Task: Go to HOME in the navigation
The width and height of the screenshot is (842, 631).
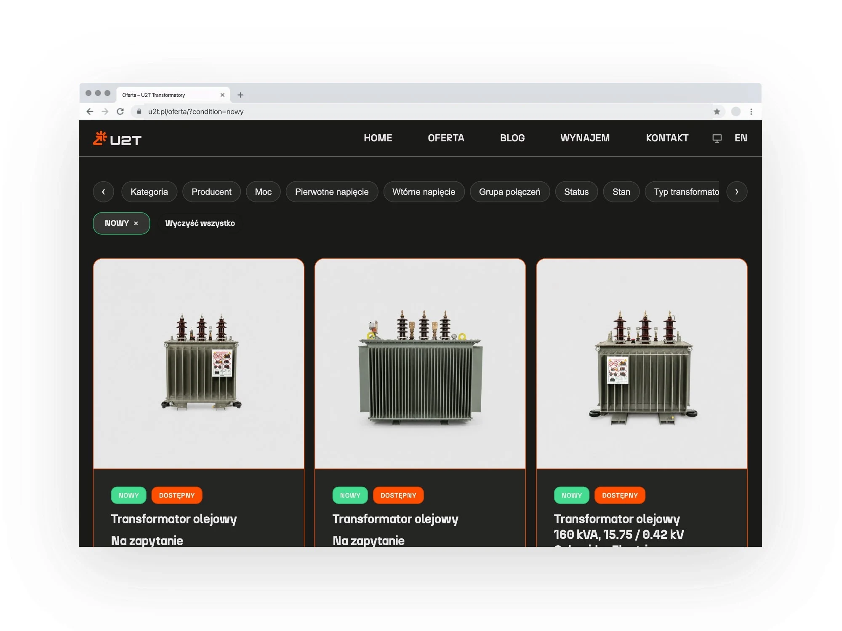Action: pos(378,138)
